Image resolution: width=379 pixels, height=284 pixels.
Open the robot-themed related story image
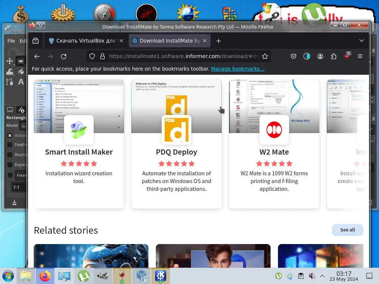pyautogui.click(x=91, y=256)
